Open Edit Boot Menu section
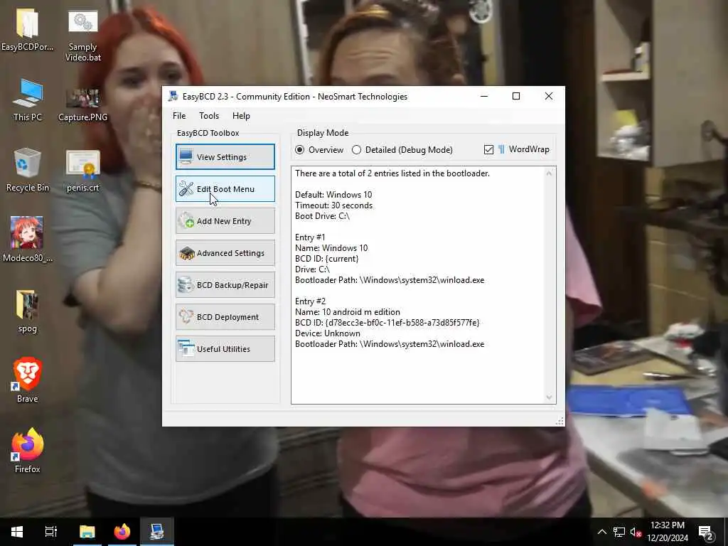 tap(225, 189)
